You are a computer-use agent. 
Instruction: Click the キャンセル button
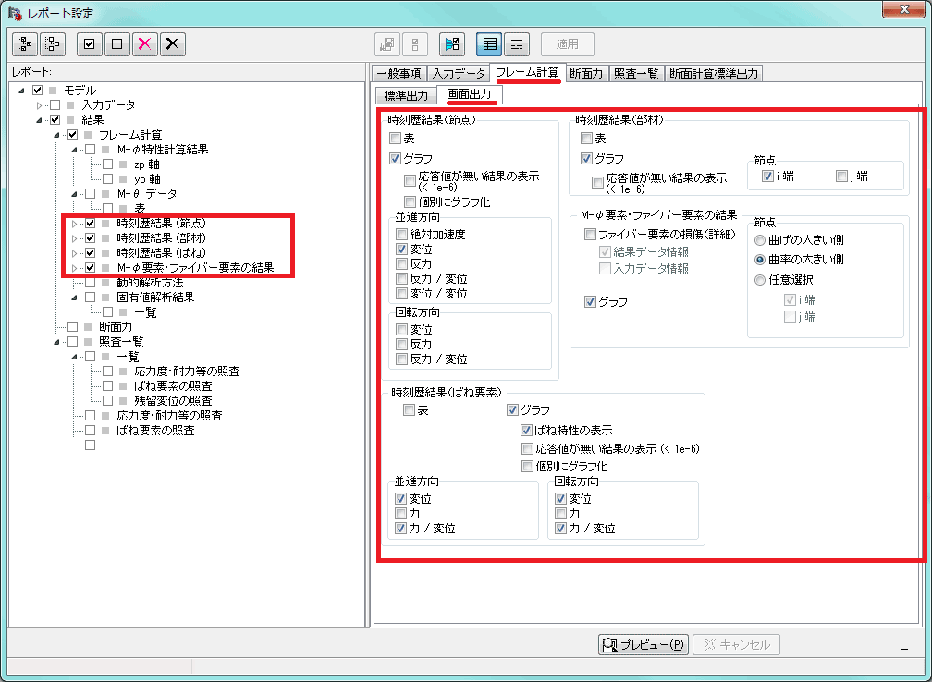click(x=736, y=645)
